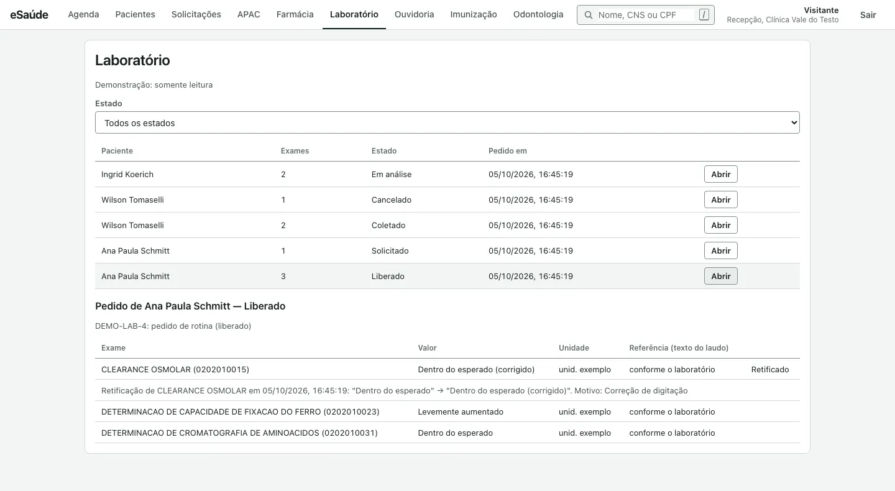Click the 'Pedido de Ana Paula Schmitt — Liberado' heading
This screenshot has width=895, height=491.
coord(190,306)
